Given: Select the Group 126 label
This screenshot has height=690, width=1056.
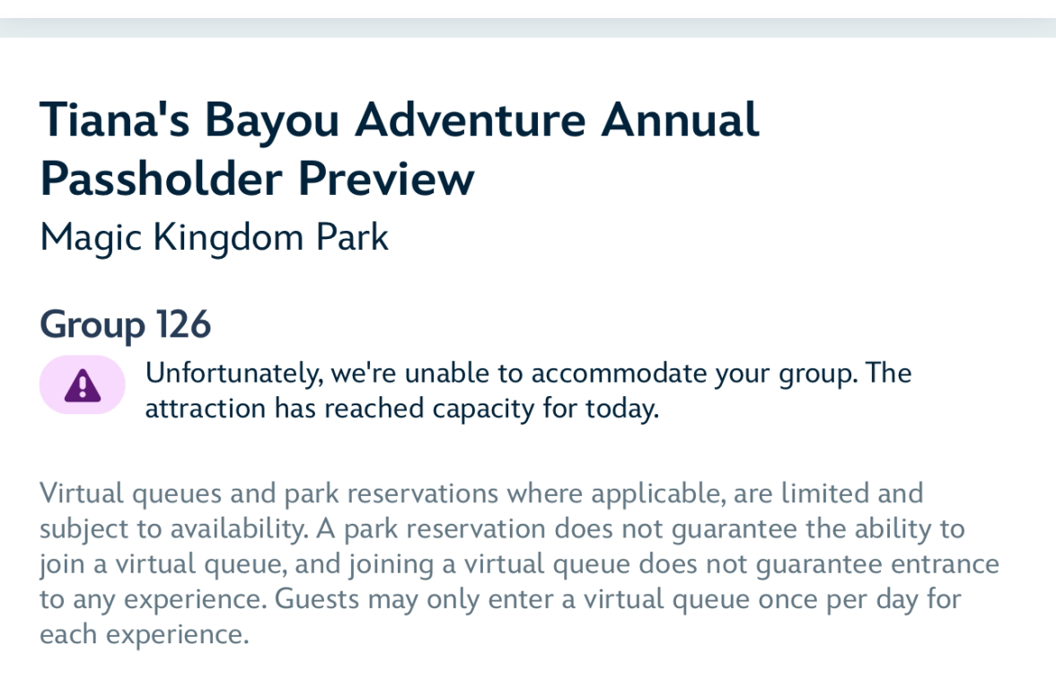Looking at the screenshot, I should pyautogui.click(x=126, y=325).
